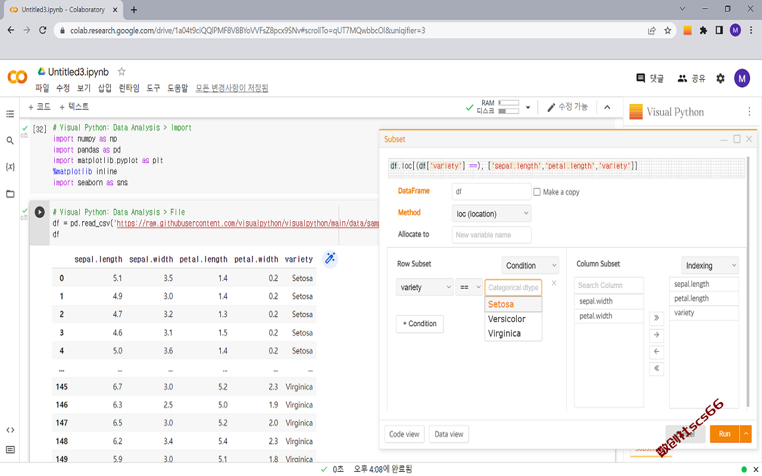Remove the variety condition with the x
762x476 pixels.
point(554,283)
